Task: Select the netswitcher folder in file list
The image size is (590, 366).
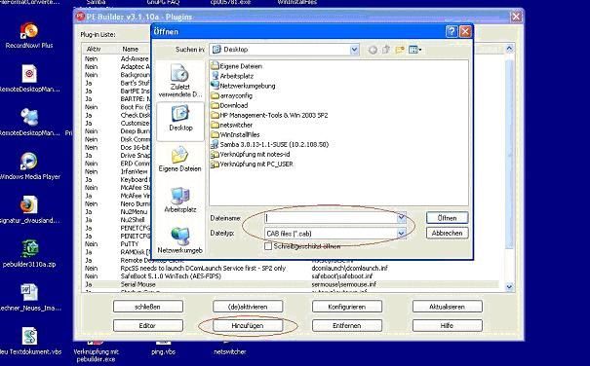Action: [x=232, y=125]
